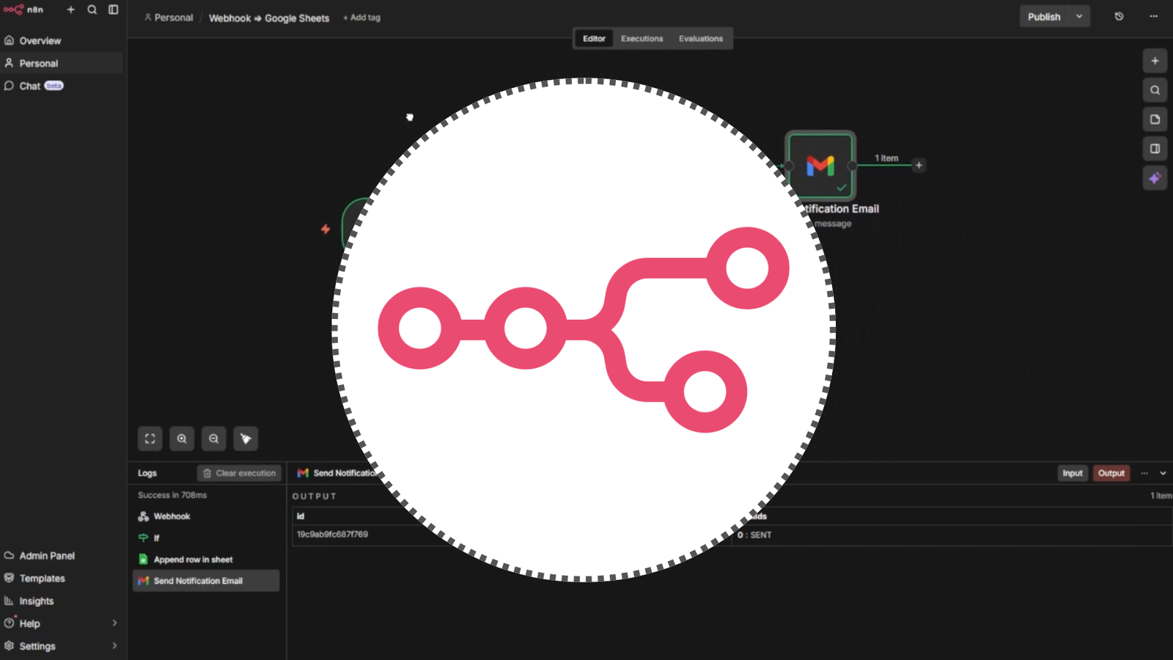The width and height of the screenshot is (1173, 660).
Task: Open the n8n AI assistant icon
Action: [x=1155, y=177]
